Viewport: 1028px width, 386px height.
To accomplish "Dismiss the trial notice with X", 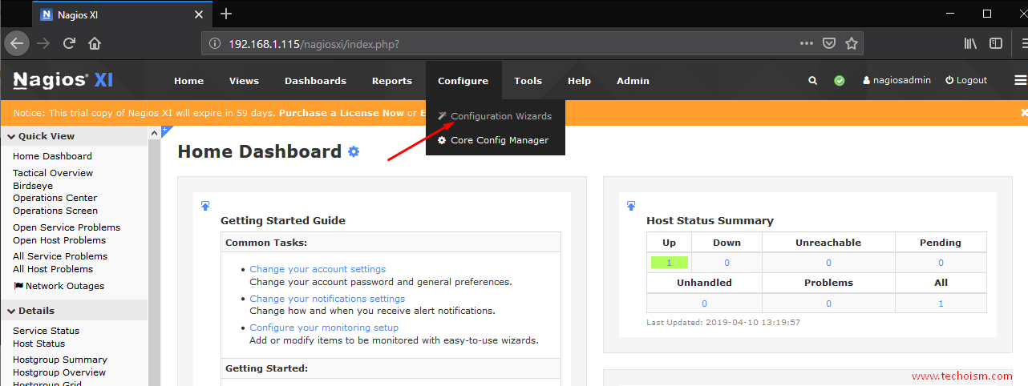I will (1024, 113).
